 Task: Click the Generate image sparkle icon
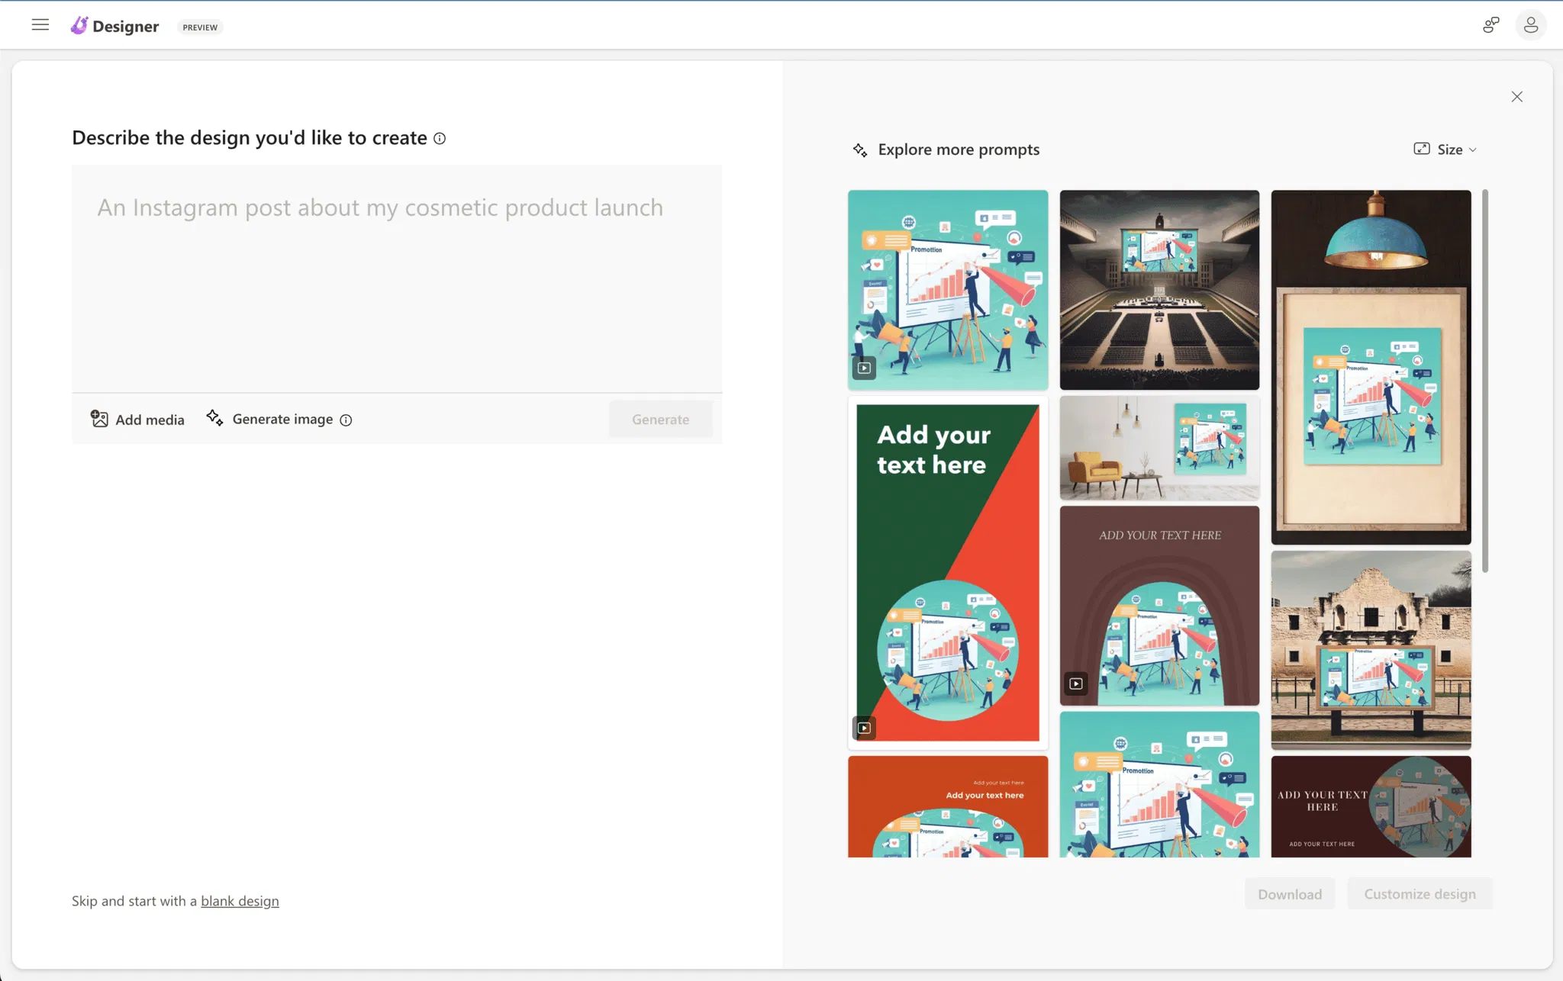click(x=214, y=418)
